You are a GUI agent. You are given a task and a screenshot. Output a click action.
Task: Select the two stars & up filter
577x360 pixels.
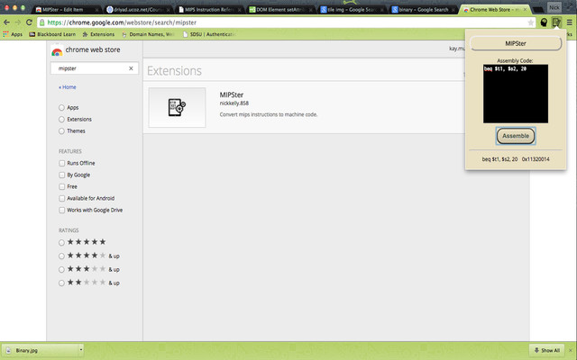coord(61,283)
